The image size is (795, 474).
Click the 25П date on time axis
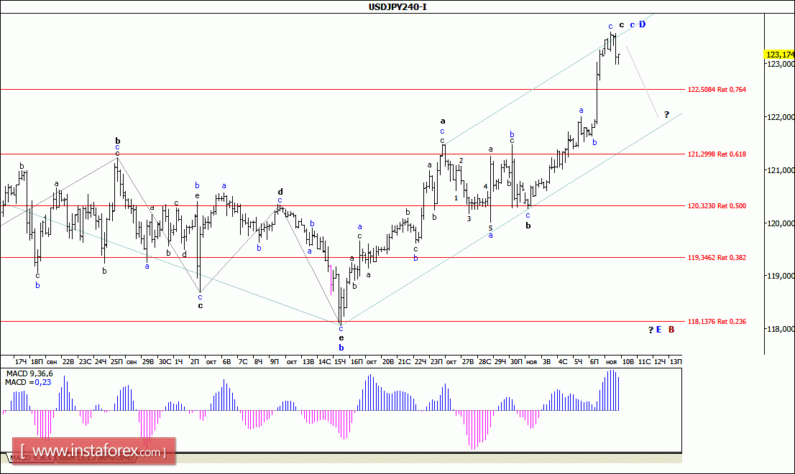116,361
